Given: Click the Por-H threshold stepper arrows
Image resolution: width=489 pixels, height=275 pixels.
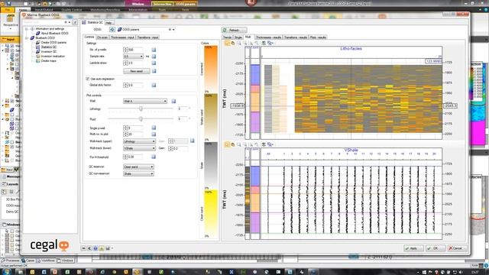Looking at the screenshot, I should coord(125,157).
